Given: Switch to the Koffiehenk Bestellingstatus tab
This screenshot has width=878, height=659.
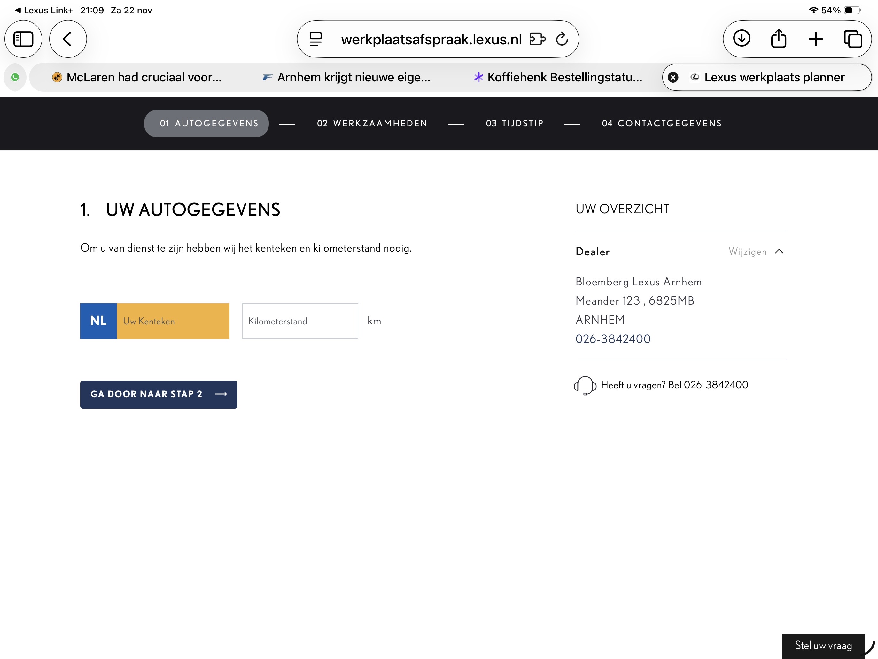Looking at the screenshot, I should [x=558, y=77].
